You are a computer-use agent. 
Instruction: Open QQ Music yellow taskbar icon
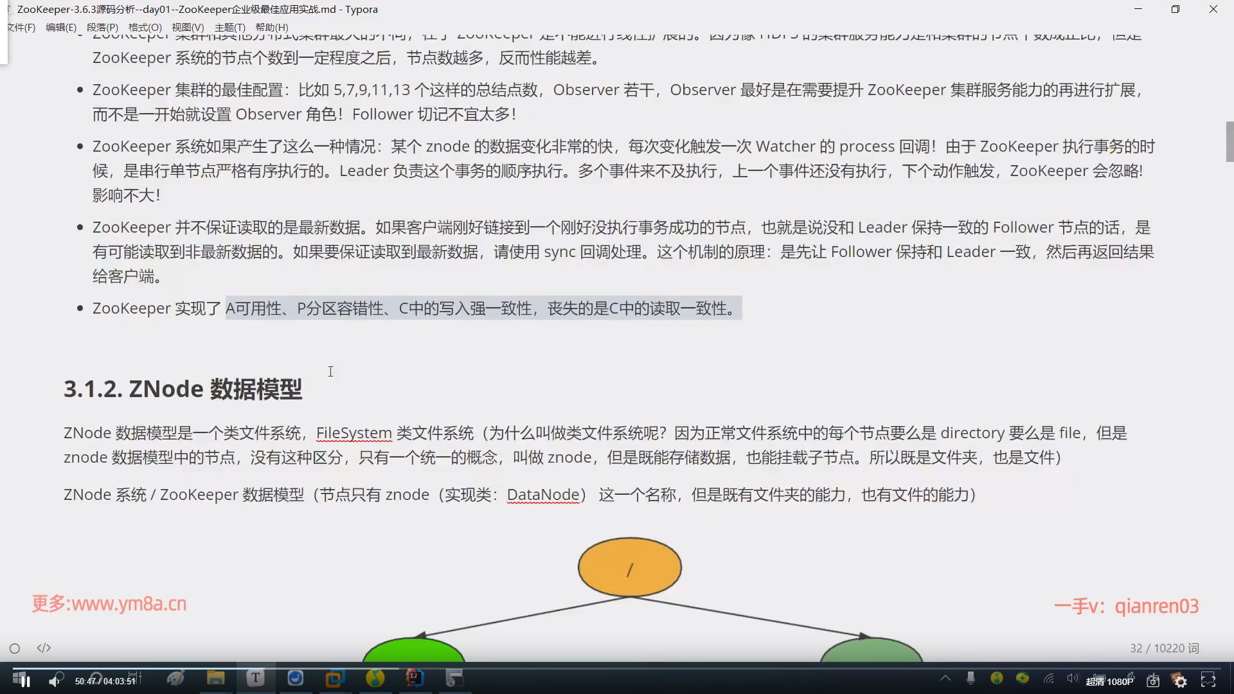pos(375,678)
